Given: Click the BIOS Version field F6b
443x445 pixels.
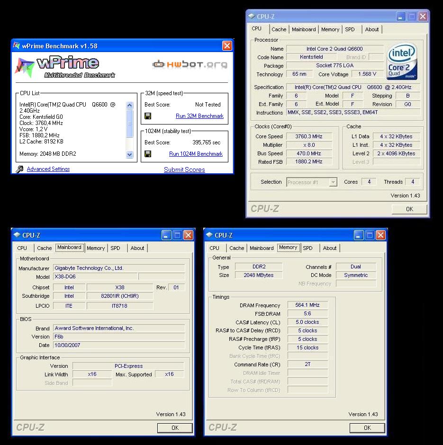Looking at the screenshot, I should [119, 337].
